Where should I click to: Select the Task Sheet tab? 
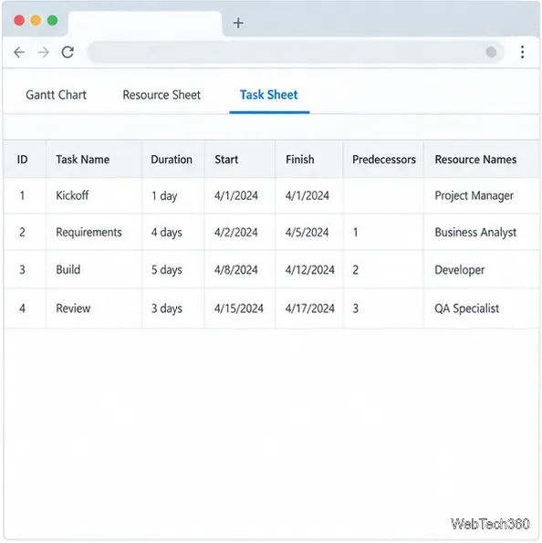click(x=269, y=95)
